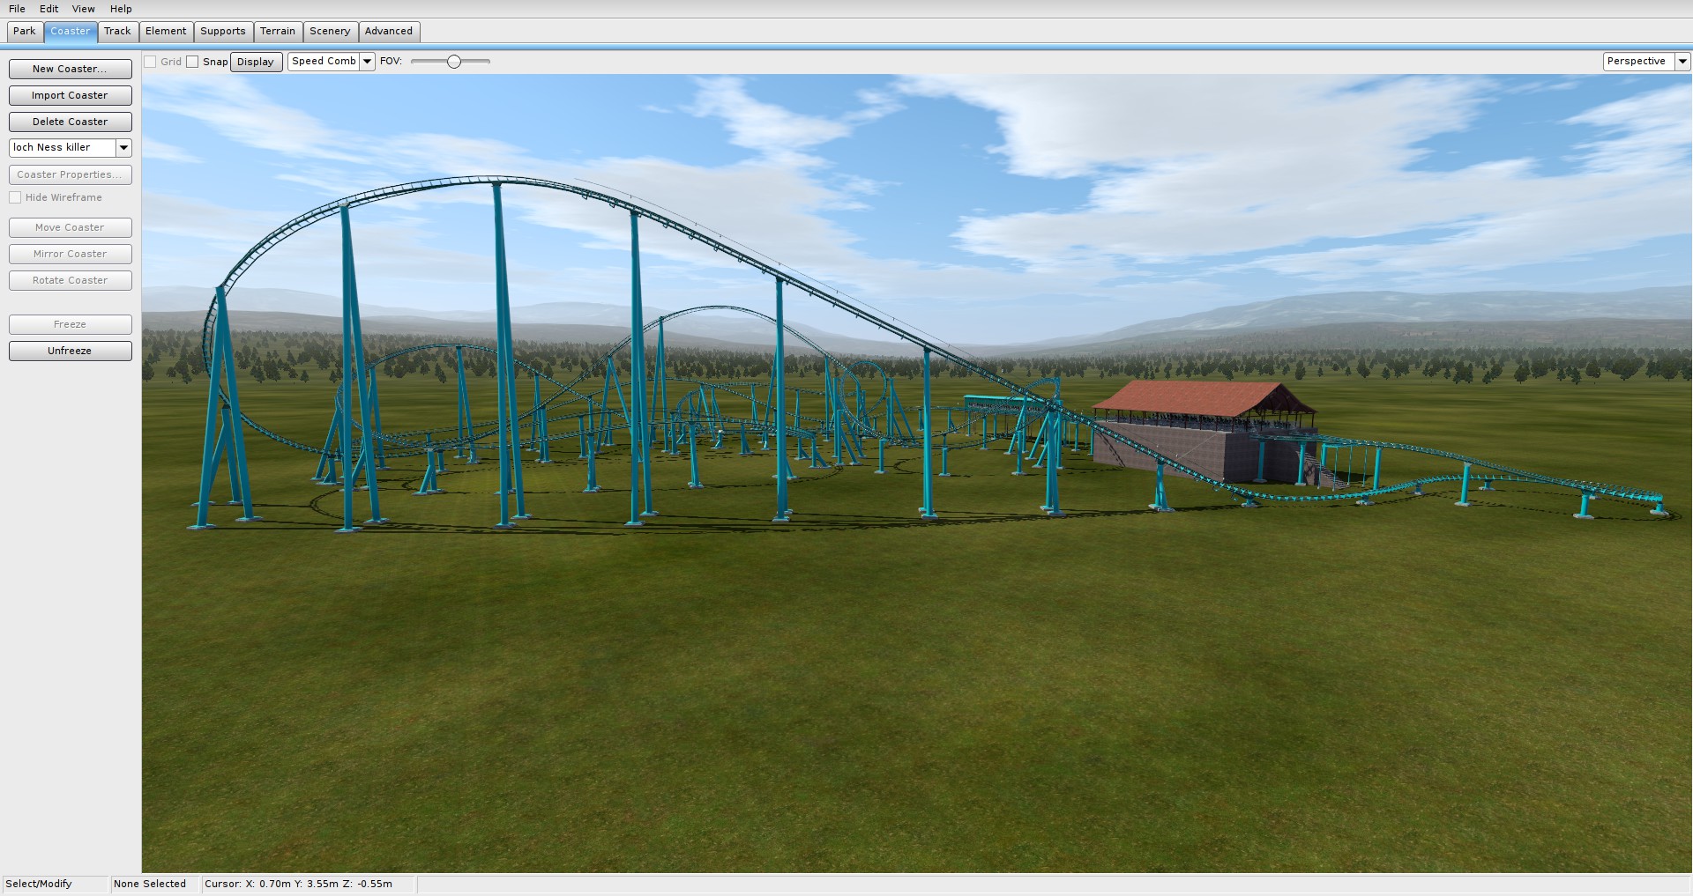Click the station building in viewport
The width and height of the screenshot is (1693, 896).
(x=1204, y=432)
